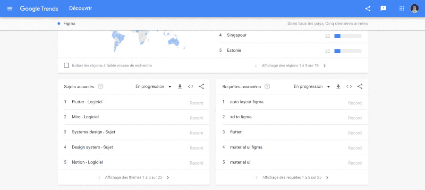
Task: Download Sujets associés data as CSV
Action: (180, 87)
